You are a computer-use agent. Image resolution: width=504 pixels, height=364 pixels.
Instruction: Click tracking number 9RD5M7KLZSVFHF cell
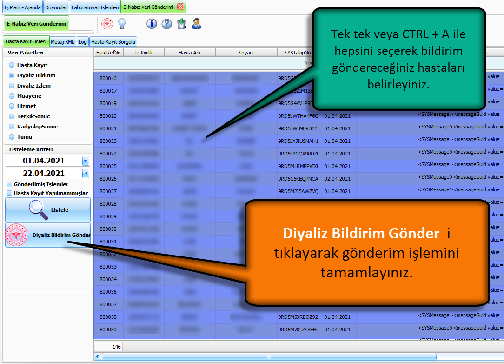coord(298,330)
